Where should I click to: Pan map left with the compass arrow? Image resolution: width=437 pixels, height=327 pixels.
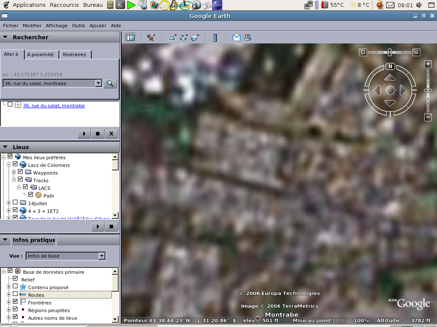click(377, 90)
